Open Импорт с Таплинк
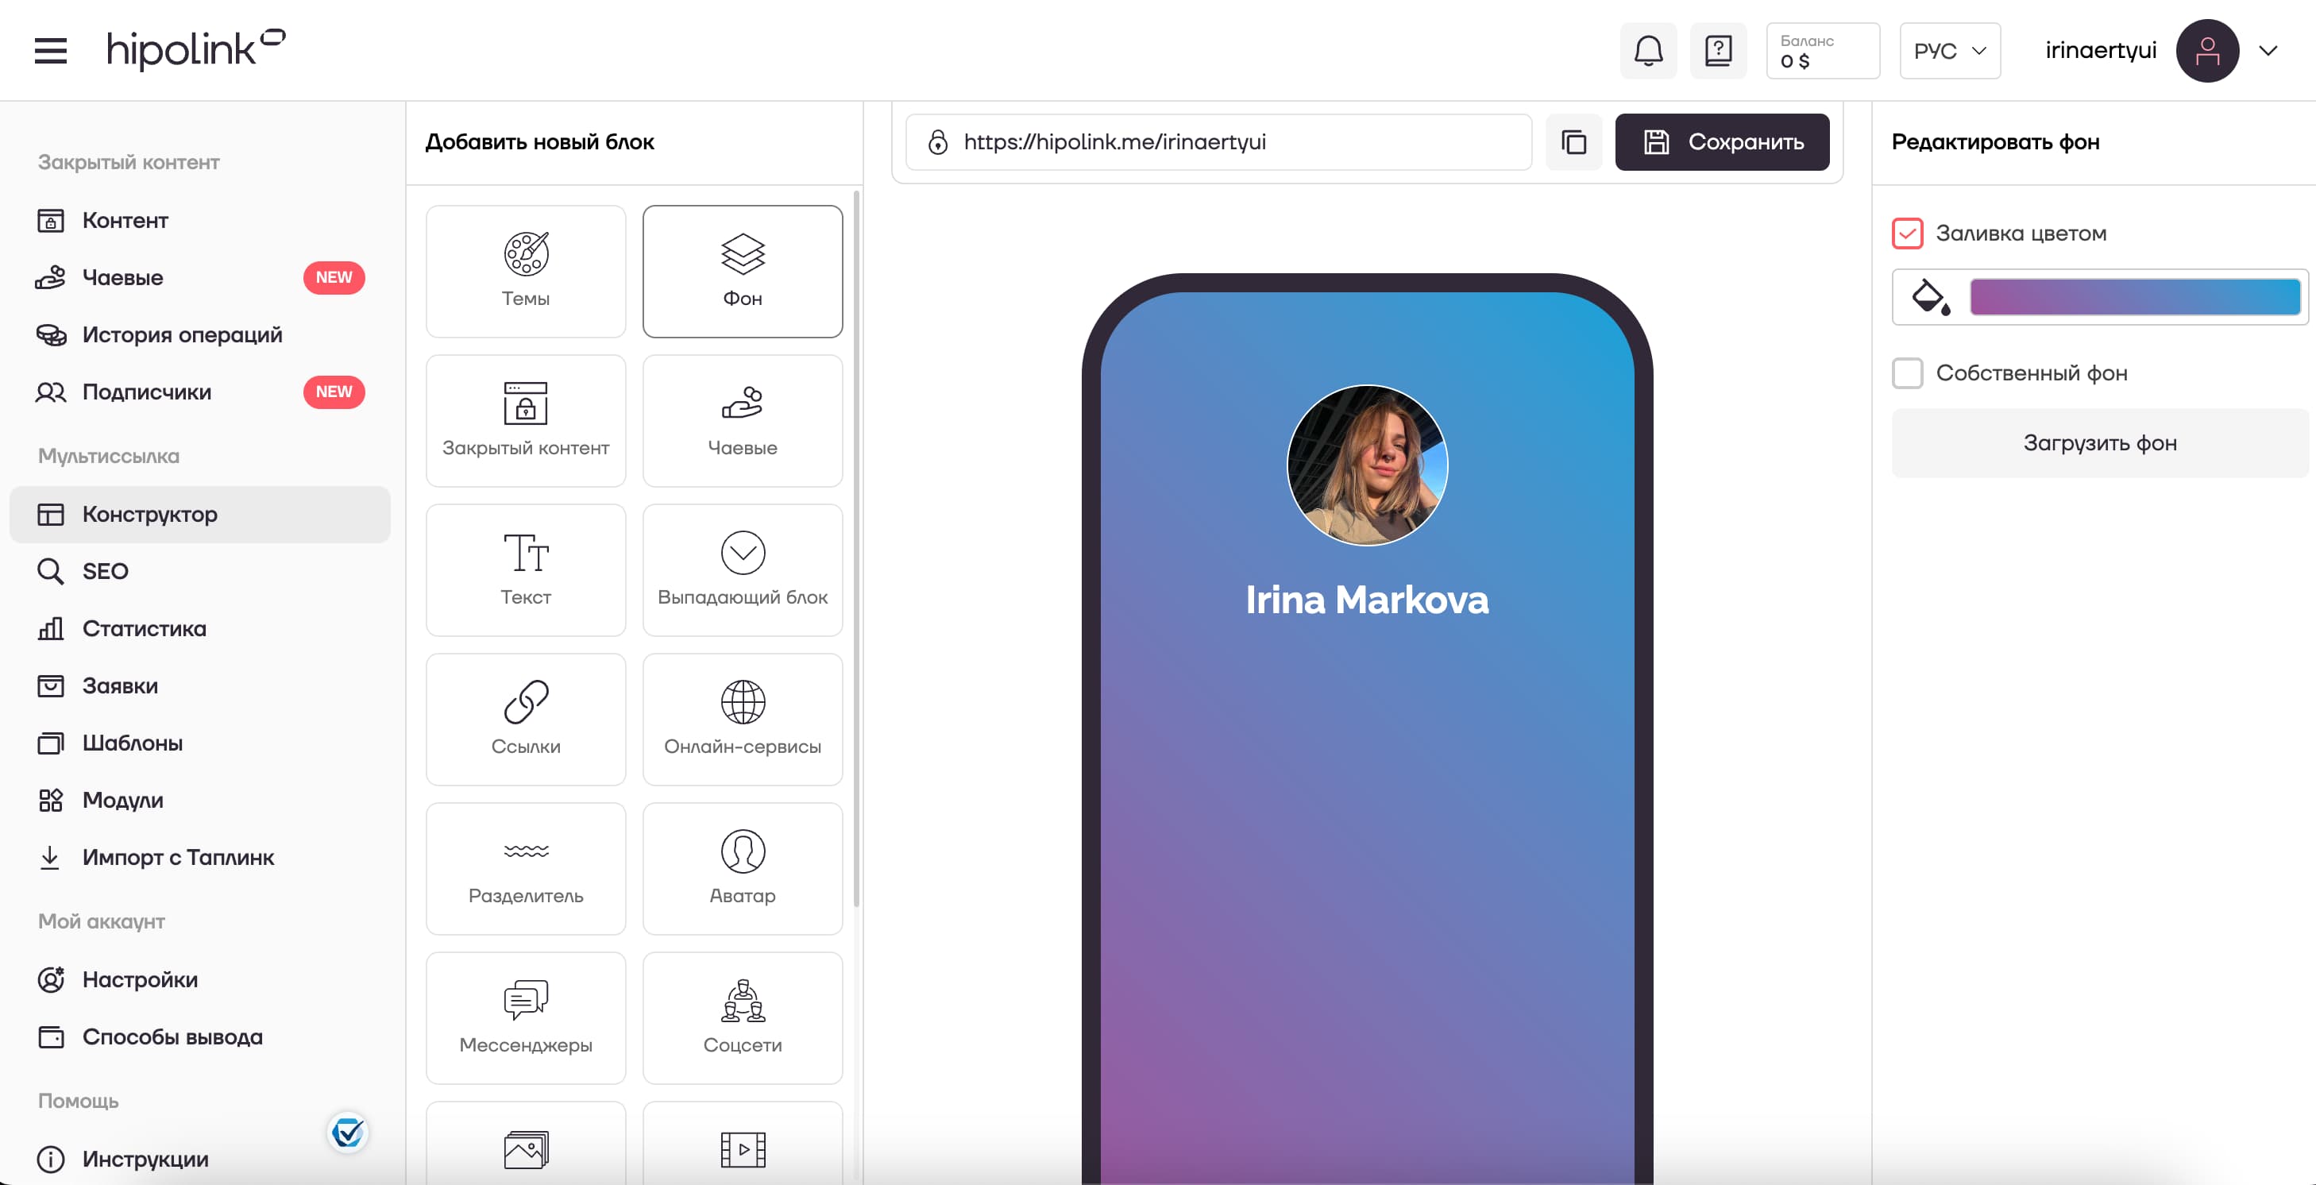Viewport: 2316px width, 1185px height. click(199, 858)
